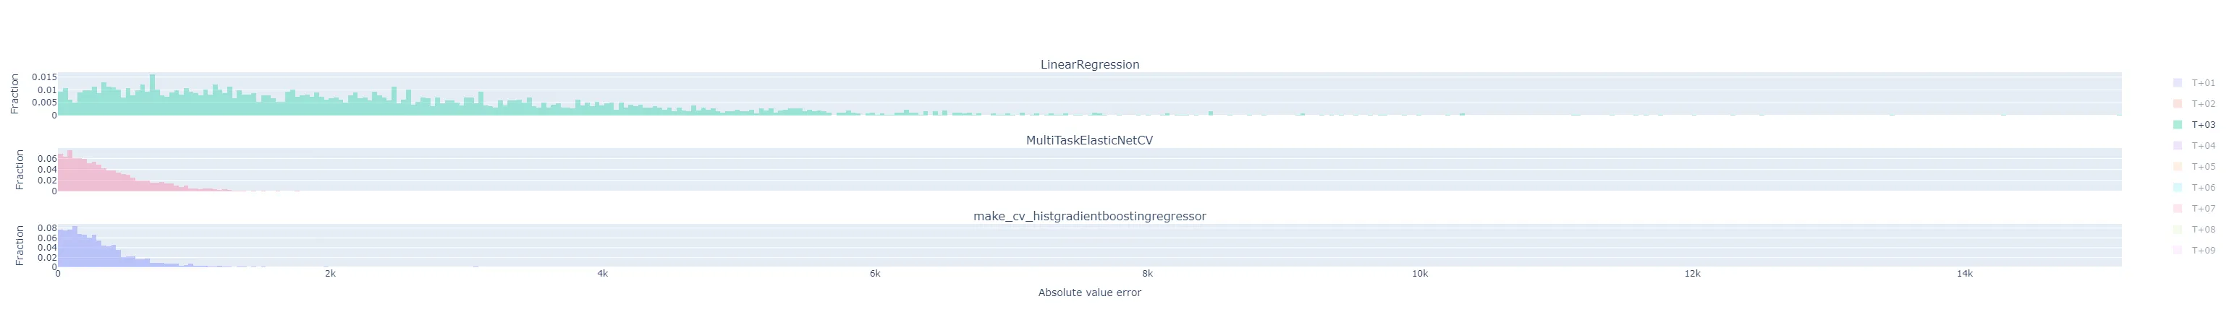Hide the active T+03 series
This screenshot has height=325, width=2229.
pyautogui.click(x=2203, y=124)
